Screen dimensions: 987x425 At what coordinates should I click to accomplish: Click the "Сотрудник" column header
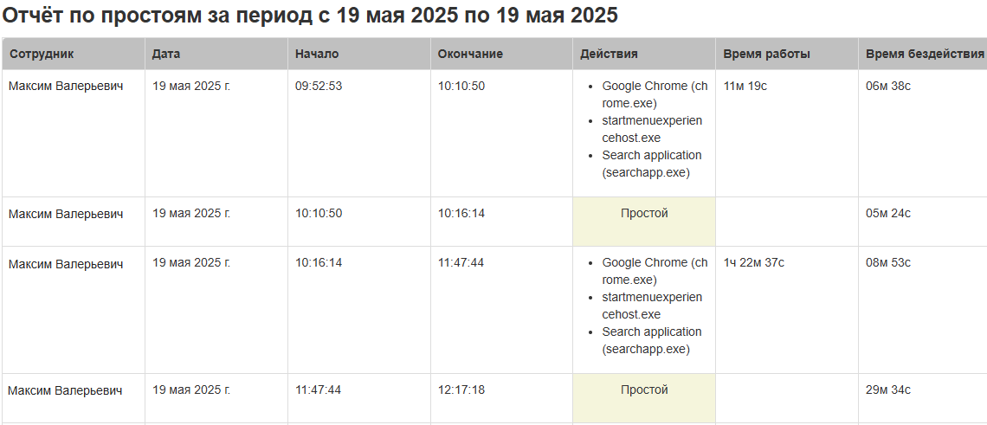pos(42,54)
